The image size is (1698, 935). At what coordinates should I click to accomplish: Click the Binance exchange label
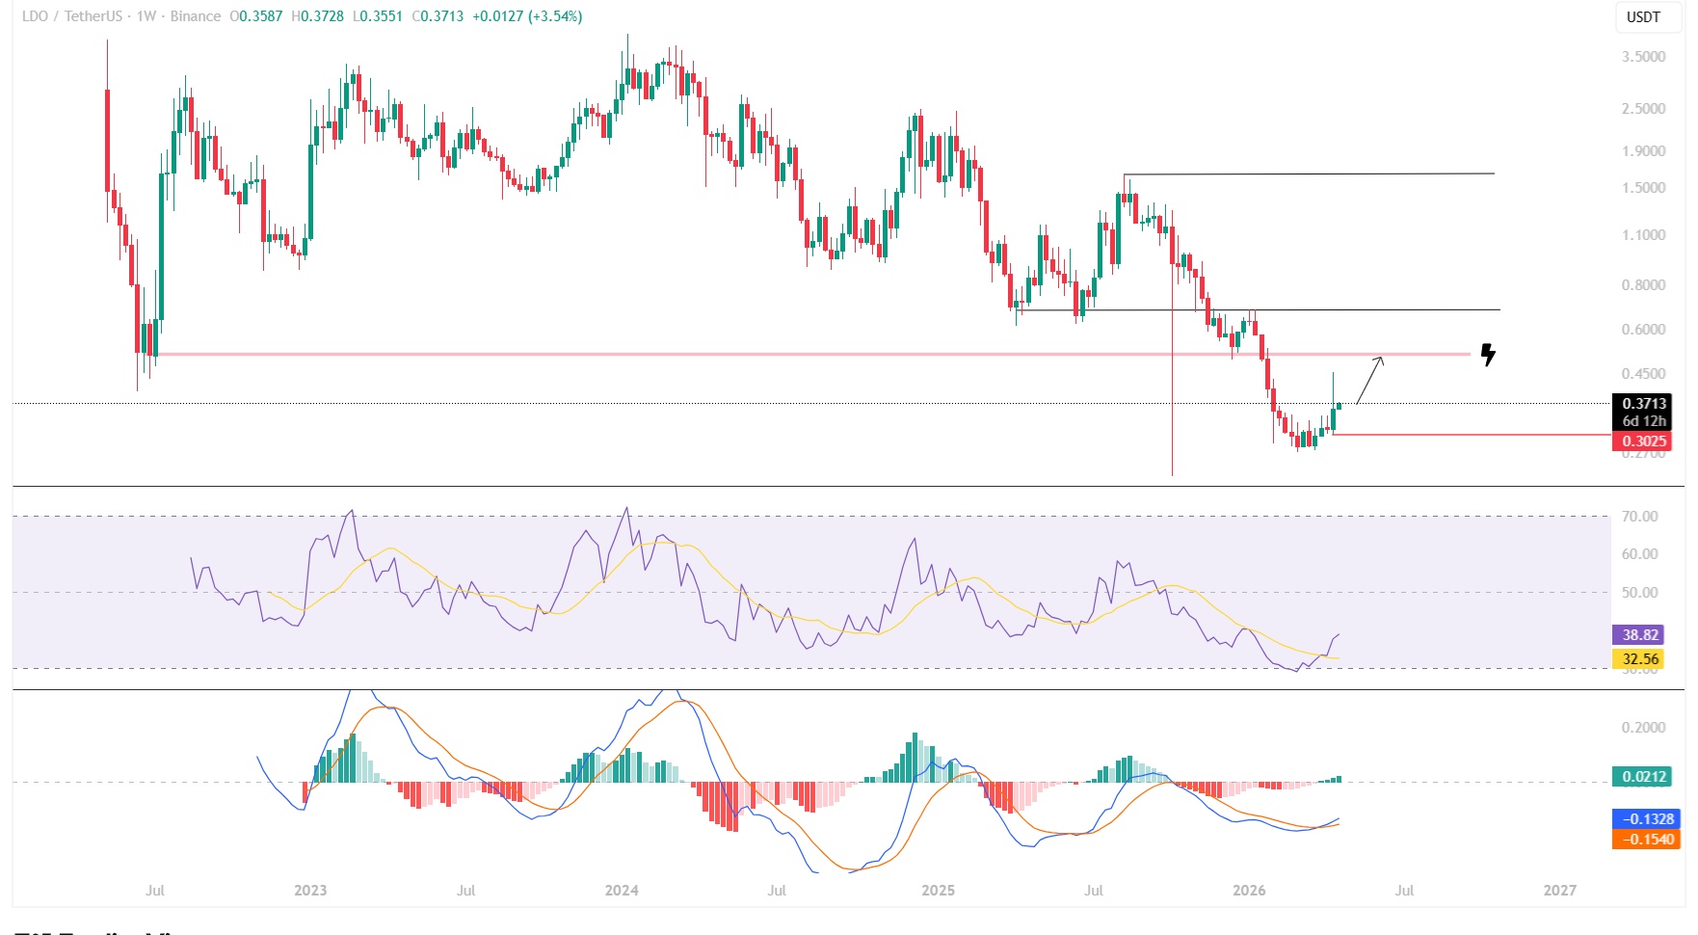[x=195, y=16]
